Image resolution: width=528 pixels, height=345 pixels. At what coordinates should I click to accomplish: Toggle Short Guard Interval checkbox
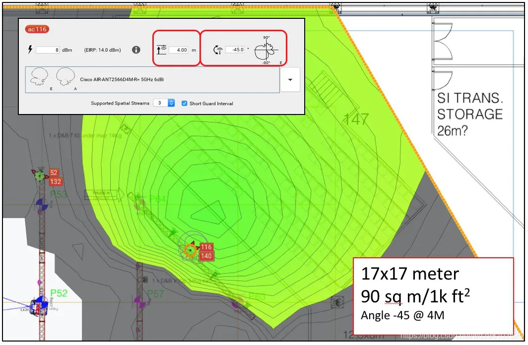[184, 103]
